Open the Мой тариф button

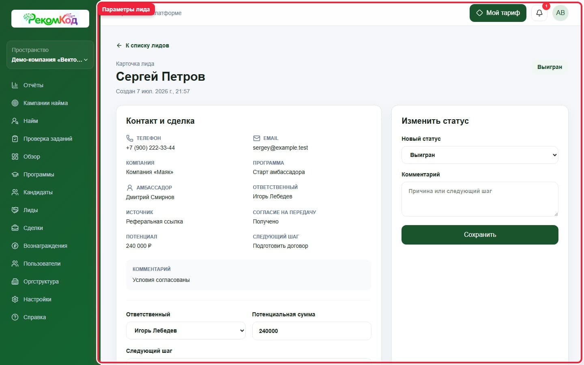point(498,13)
